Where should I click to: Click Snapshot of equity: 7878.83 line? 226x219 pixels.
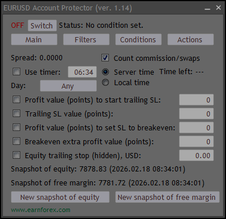coord(98,169)
